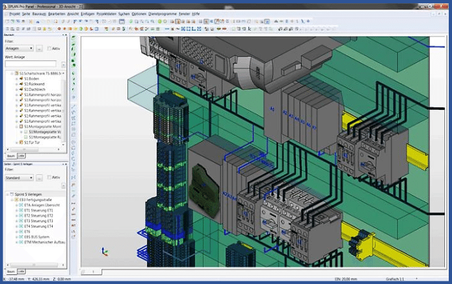Click the project icon beside Sprint 5 Verlegen
This screenshot has height=284, width=452.
click(12, 194)
